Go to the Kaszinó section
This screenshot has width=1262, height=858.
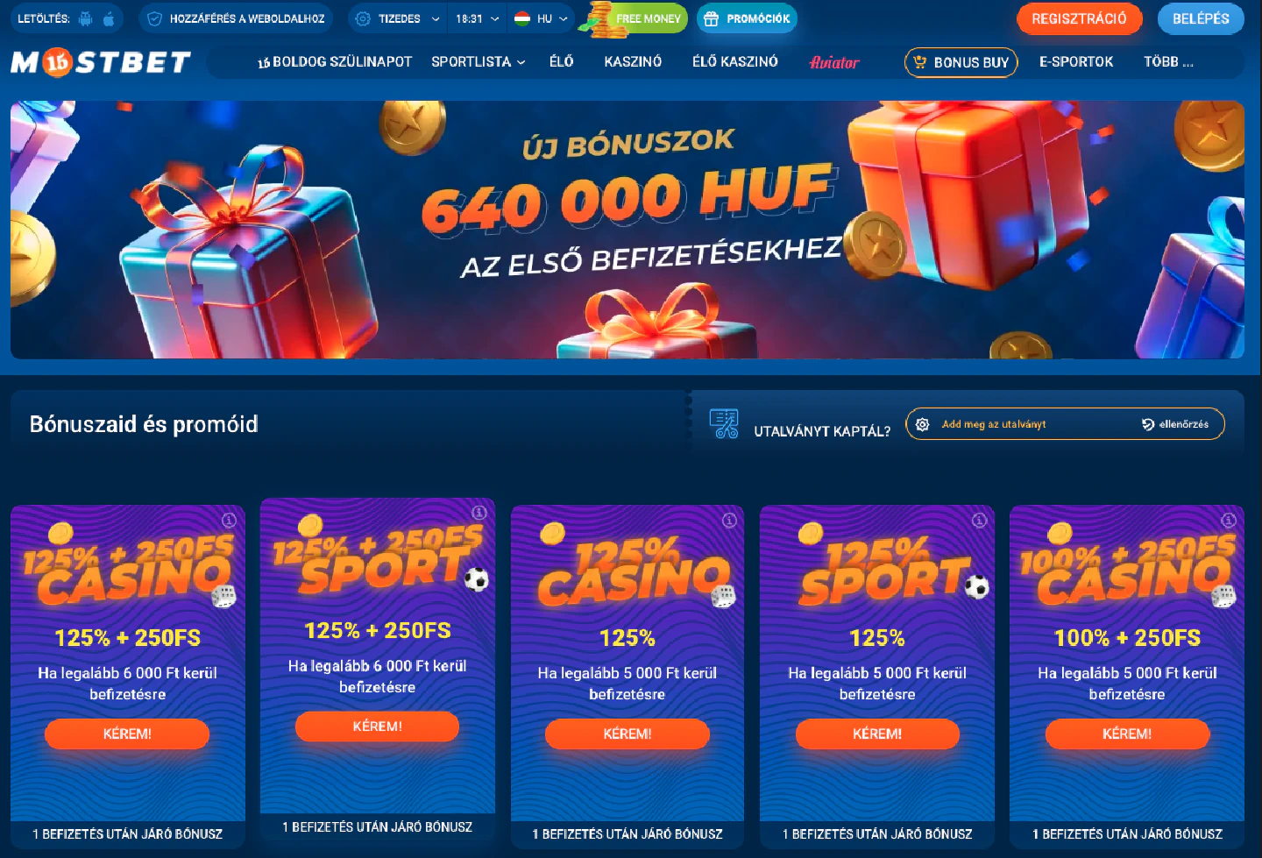(x=633, y=62)
